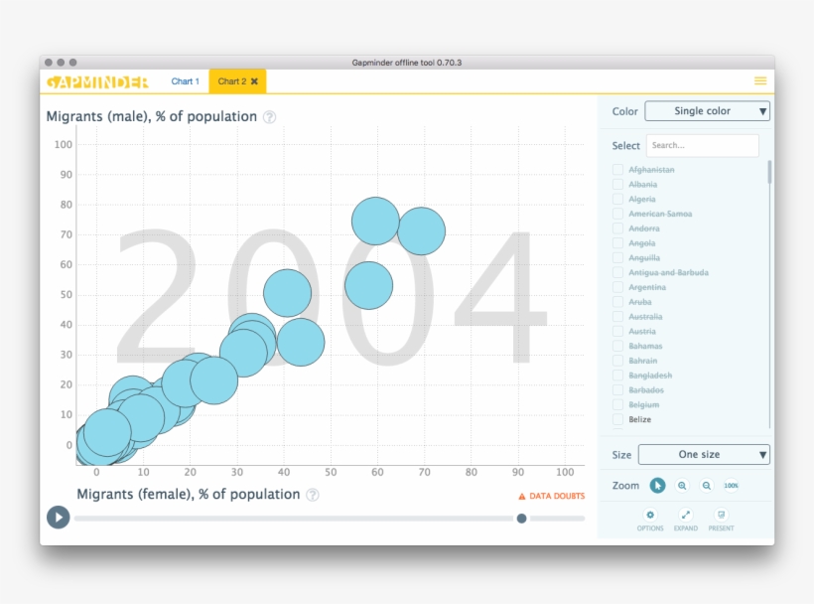Open the Color dropdown set to Single color
Screen dimensions: 814x604
click(707, 111)
